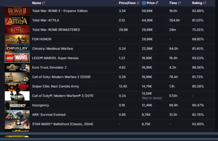Select the Euro Truck Simulator 2 title
Screen dimensions: 218x141
tap(49, 68)
